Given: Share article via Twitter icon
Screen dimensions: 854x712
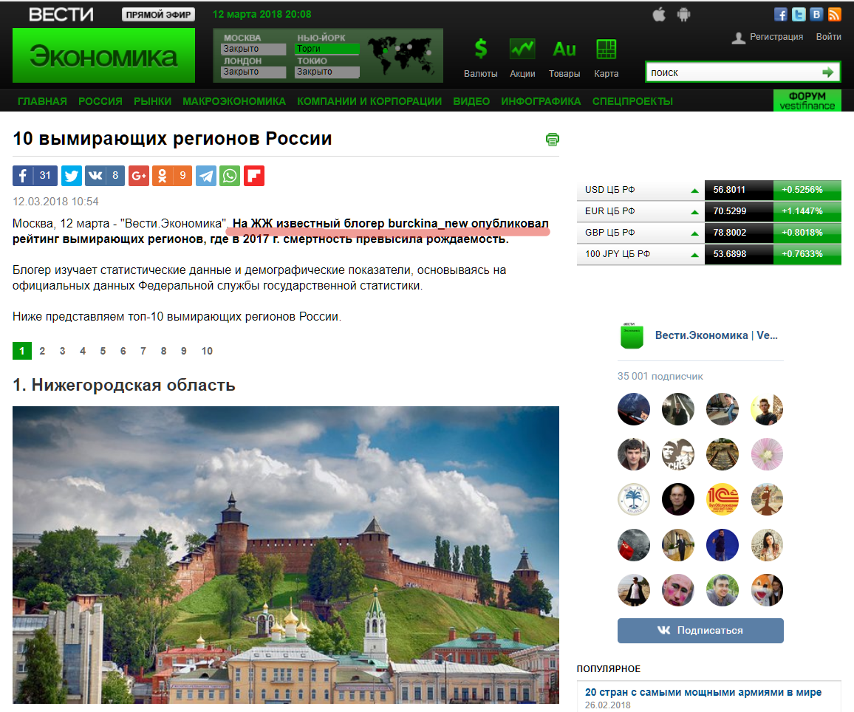Looking at the screenshot, I should point(72,176).
